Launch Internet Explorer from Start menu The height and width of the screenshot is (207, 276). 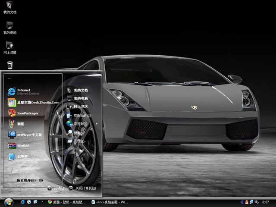point(23,92)
